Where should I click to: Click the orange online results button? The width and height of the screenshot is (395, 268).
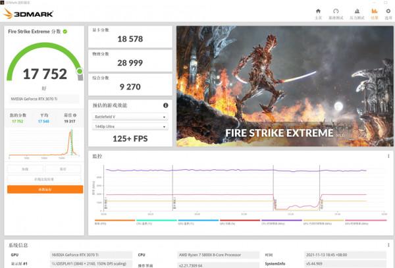point(45,190)
